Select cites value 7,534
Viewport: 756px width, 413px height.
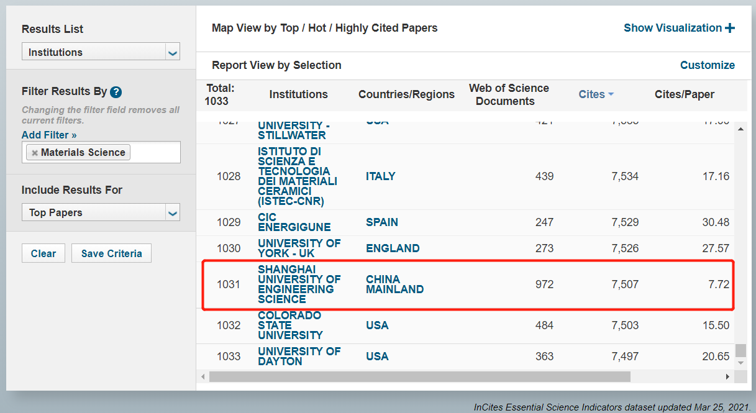pos(625,176)
